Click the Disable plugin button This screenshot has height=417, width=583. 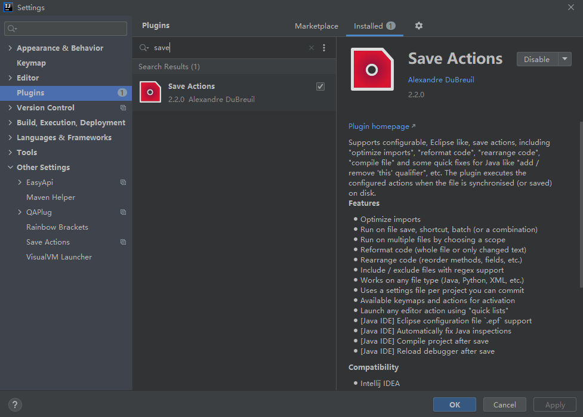pyautogui.click(x=537, y=59)
